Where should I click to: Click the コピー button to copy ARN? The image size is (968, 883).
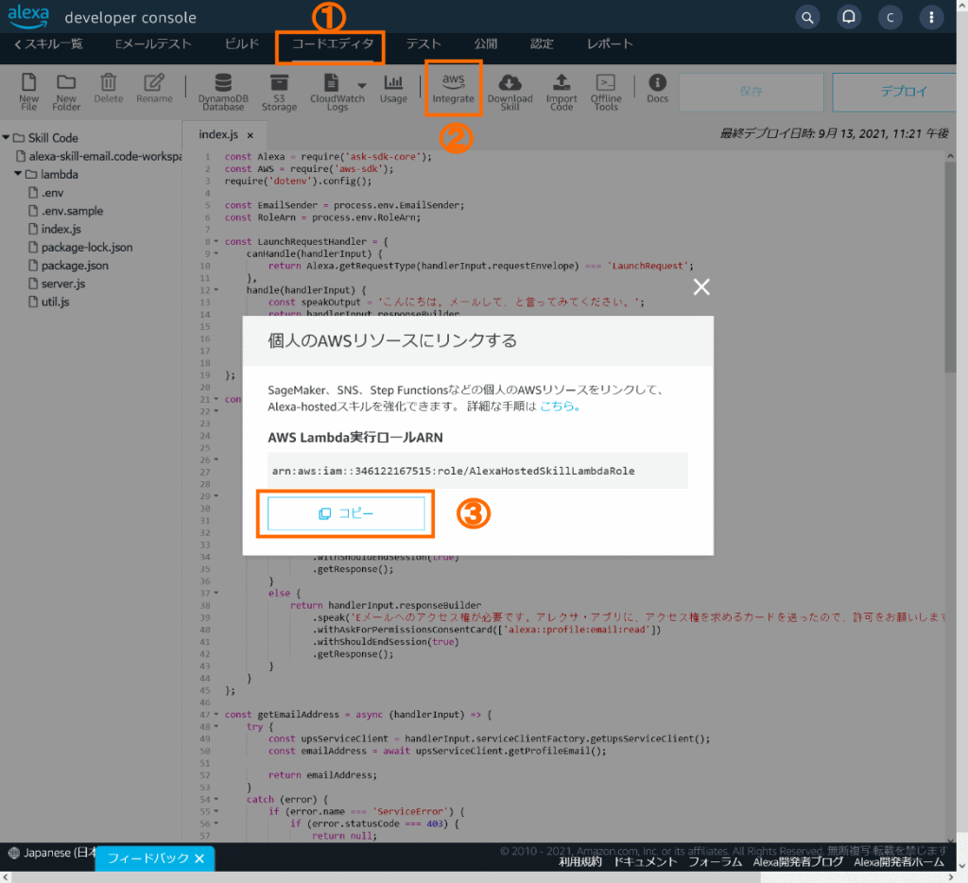pyautogui.click(x=346, y=513)
